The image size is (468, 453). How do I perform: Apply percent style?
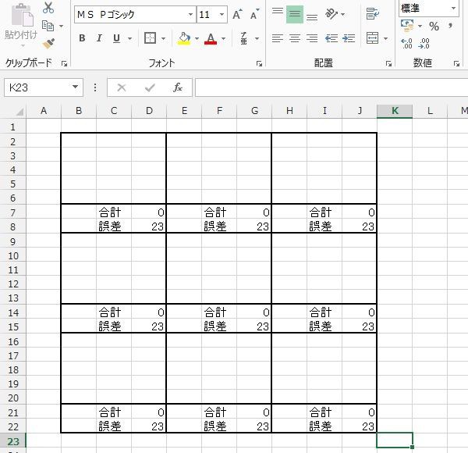(434, 27)
